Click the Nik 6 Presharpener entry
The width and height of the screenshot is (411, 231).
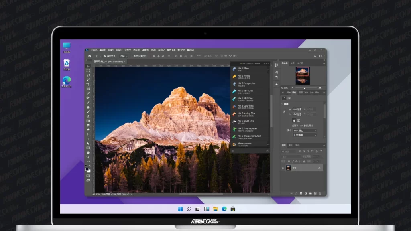(x=247, y=129)
